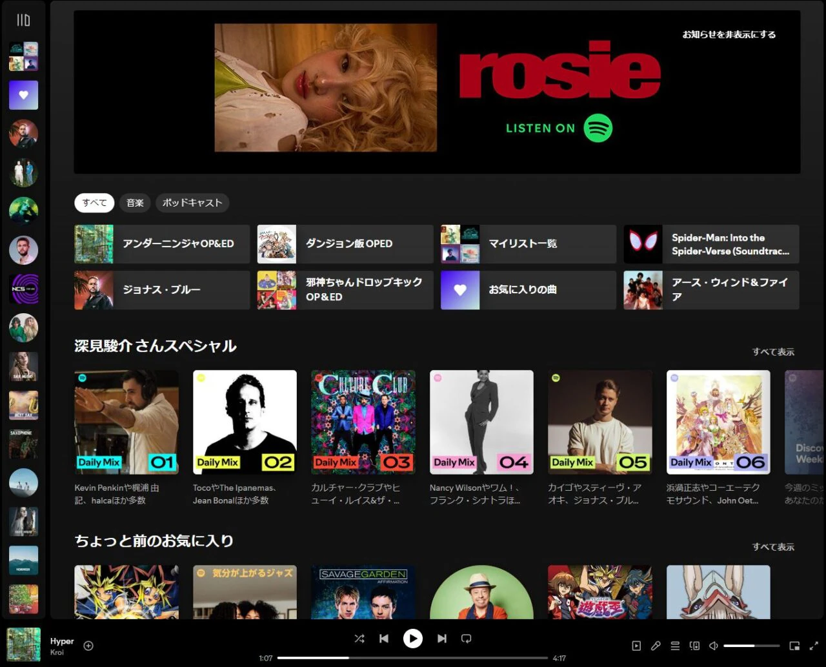
Task: Open the Daily Mix 03 Culture Club card
Action: pyautogui.click(x=363, y=422)
